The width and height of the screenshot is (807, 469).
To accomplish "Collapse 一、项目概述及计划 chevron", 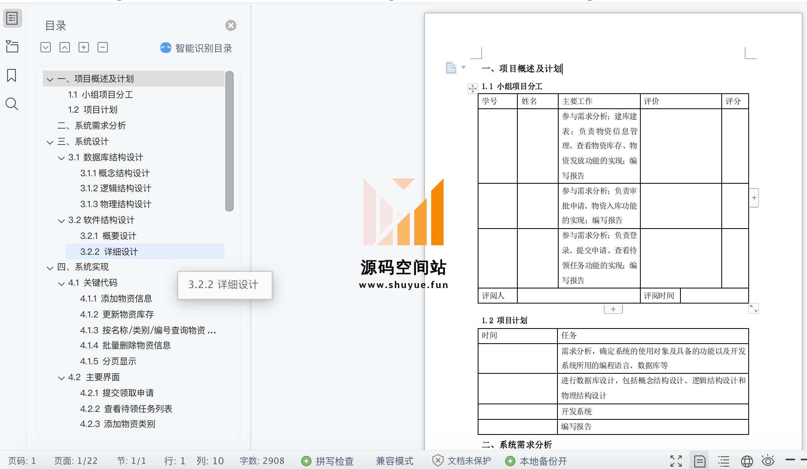I will pyautogui.click(x=50, y=79).
